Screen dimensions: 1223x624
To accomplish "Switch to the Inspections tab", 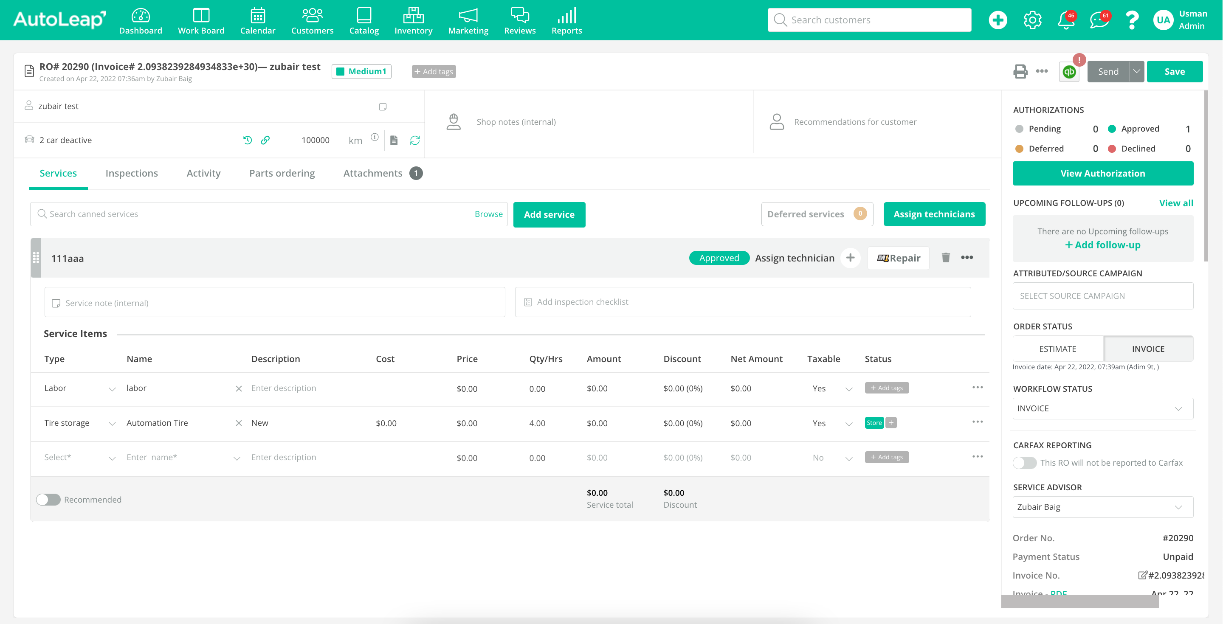I will click(132, 173).
